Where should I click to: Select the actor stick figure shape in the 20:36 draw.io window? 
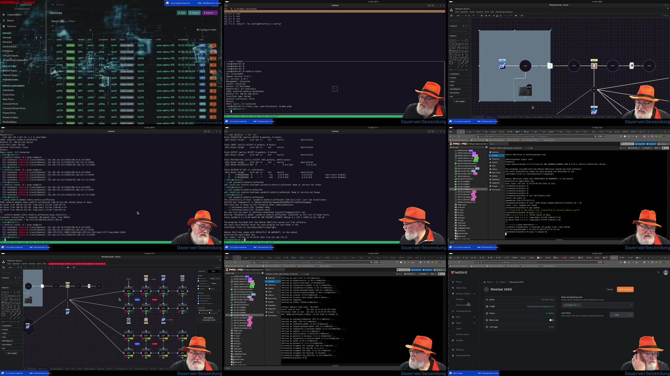463,55
